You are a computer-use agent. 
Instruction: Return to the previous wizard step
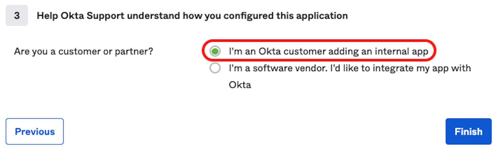[x=35, y=131]
